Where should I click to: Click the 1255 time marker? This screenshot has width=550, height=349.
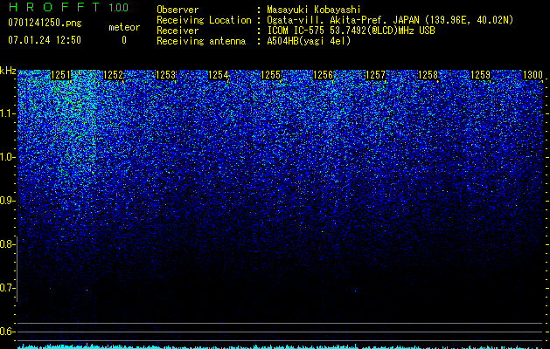pos(270,75)
